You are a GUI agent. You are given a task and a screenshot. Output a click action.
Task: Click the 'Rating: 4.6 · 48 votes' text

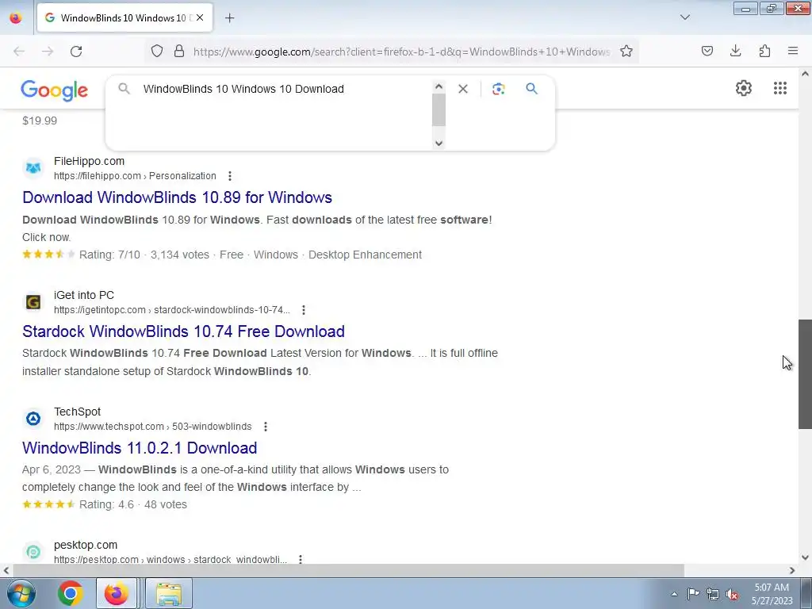pos(133,504)
